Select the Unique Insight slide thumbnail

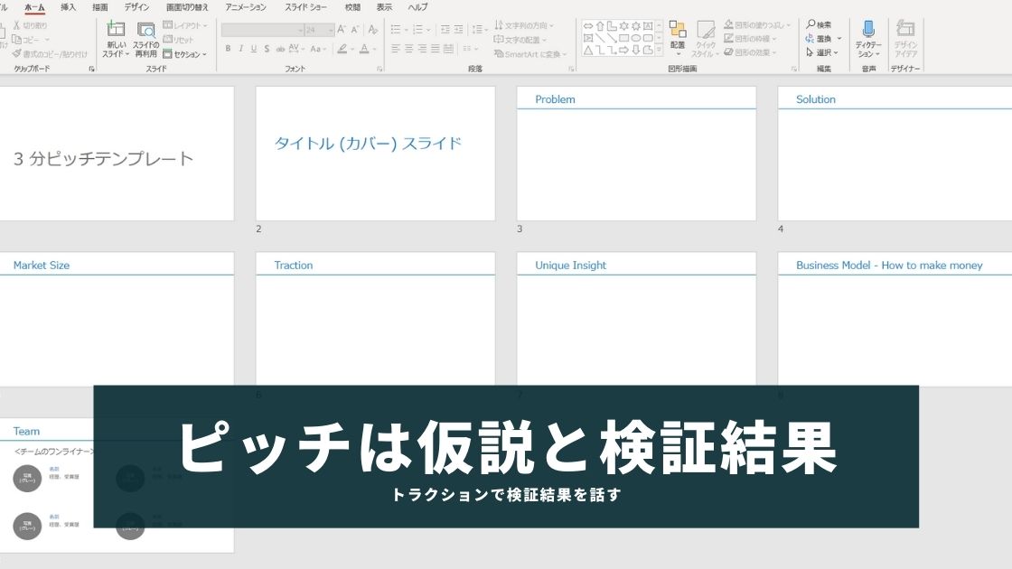pos(636,320)
